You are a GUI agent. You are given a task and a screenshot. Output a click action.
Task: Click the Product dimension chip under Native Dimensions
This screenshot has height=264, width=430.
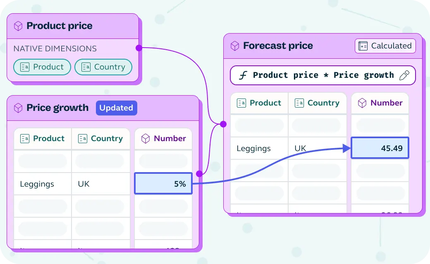42,67
